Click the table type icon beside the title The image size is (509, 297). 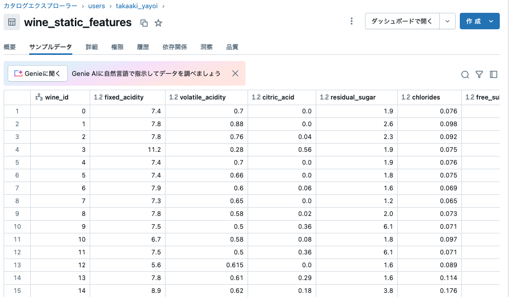11,22
